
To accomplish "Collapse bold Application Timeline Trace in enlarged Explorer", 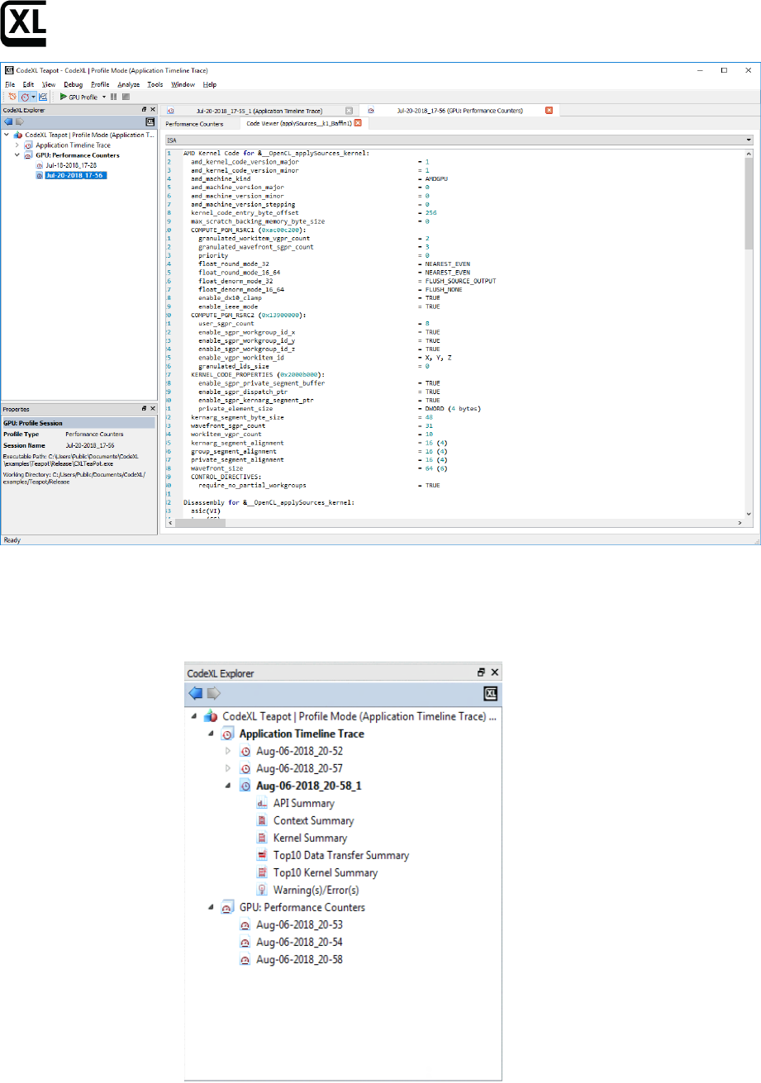I will pos(211,734).
